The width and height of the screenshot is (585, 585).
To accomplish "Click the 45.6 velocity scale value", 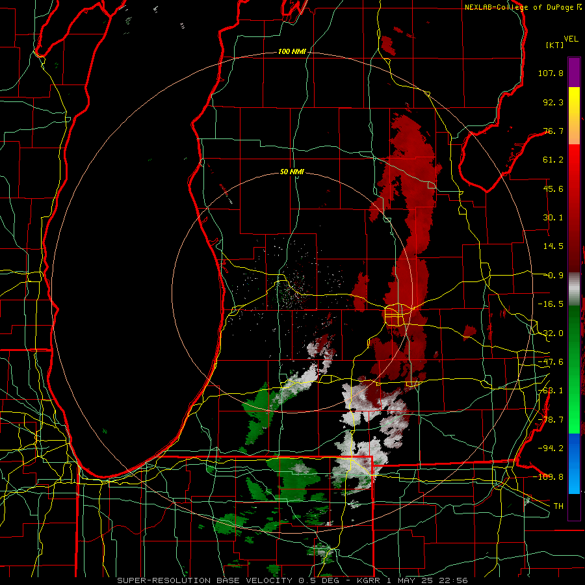I will (x=553, y=188).
